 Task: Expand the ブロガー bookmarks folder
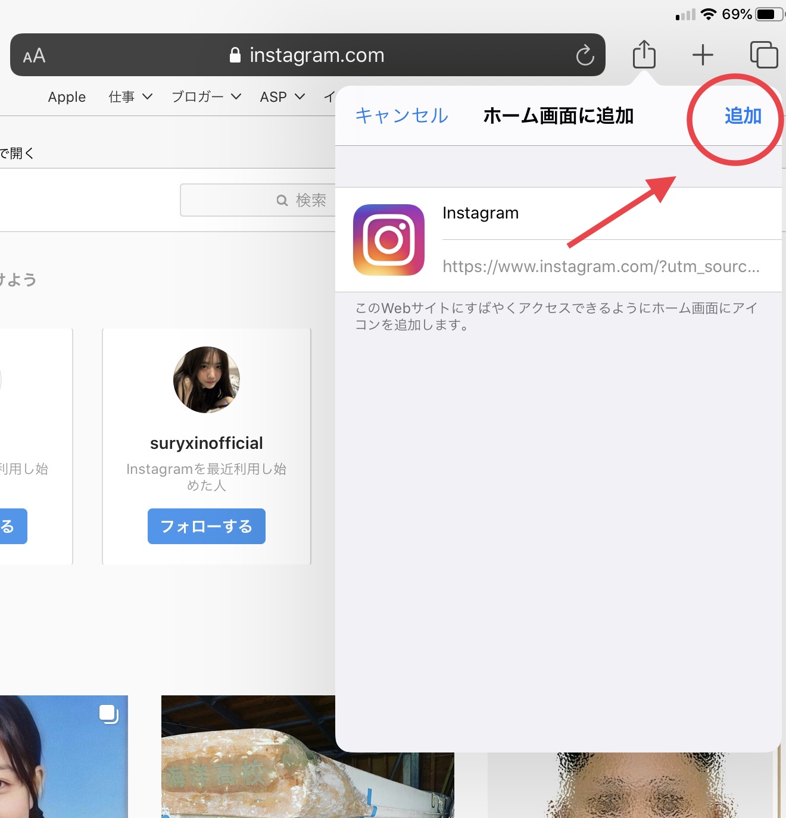[206, 97]
